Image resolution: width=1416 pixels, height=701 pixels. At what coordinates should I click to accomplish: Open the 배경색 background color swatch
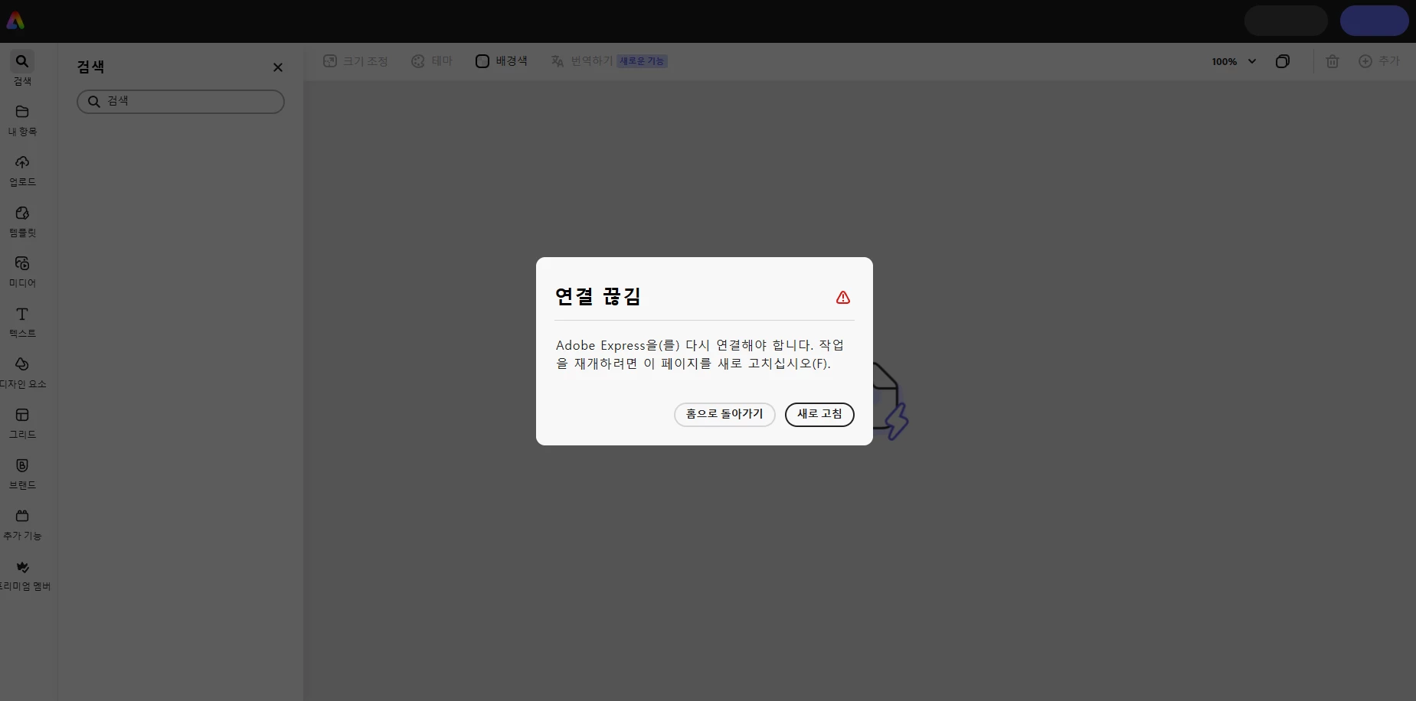click(x=501, y=61)
